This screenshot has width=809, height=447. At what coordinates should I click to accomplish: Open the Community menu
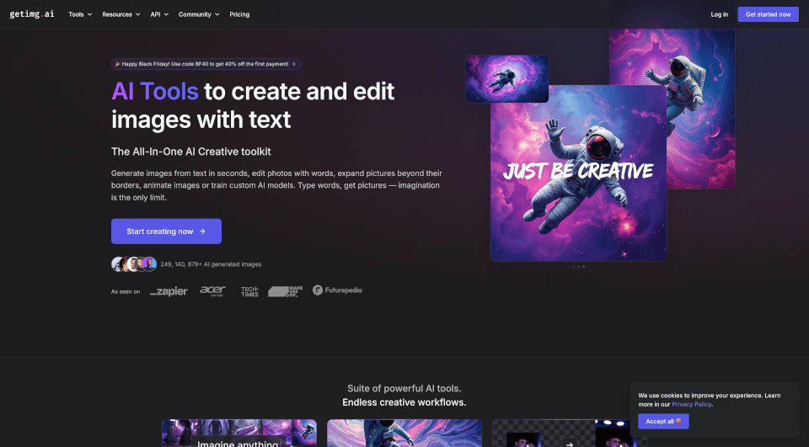199,14
